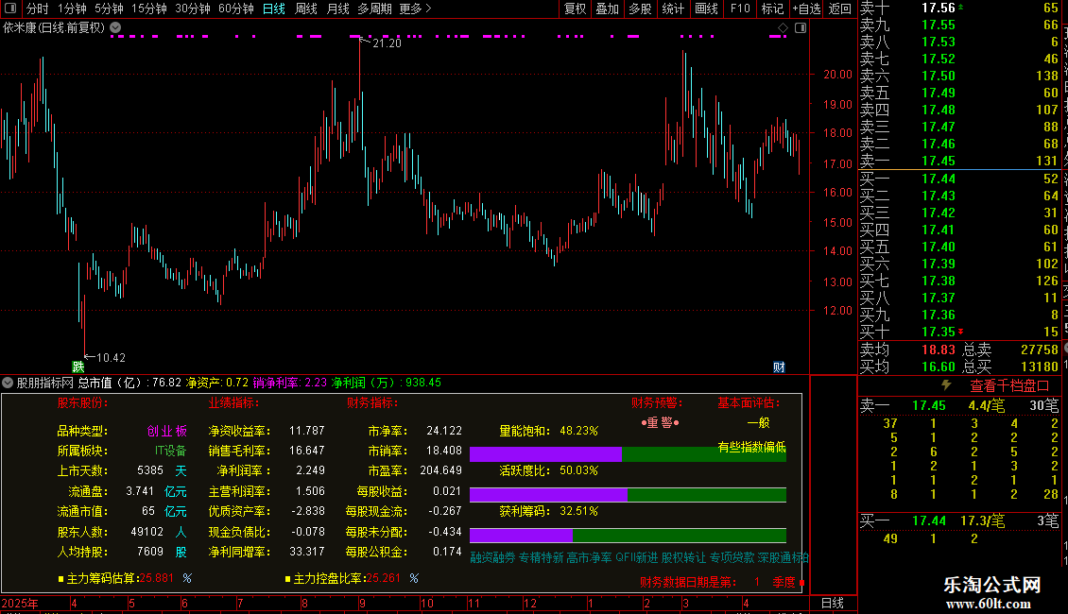This screenshot has height=614, width=1068.
Task: Click the 10.42 low price annotation
Action: 111,358
